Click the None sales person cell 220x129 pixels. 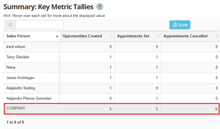pyautogui.click(x=31, y=67)
